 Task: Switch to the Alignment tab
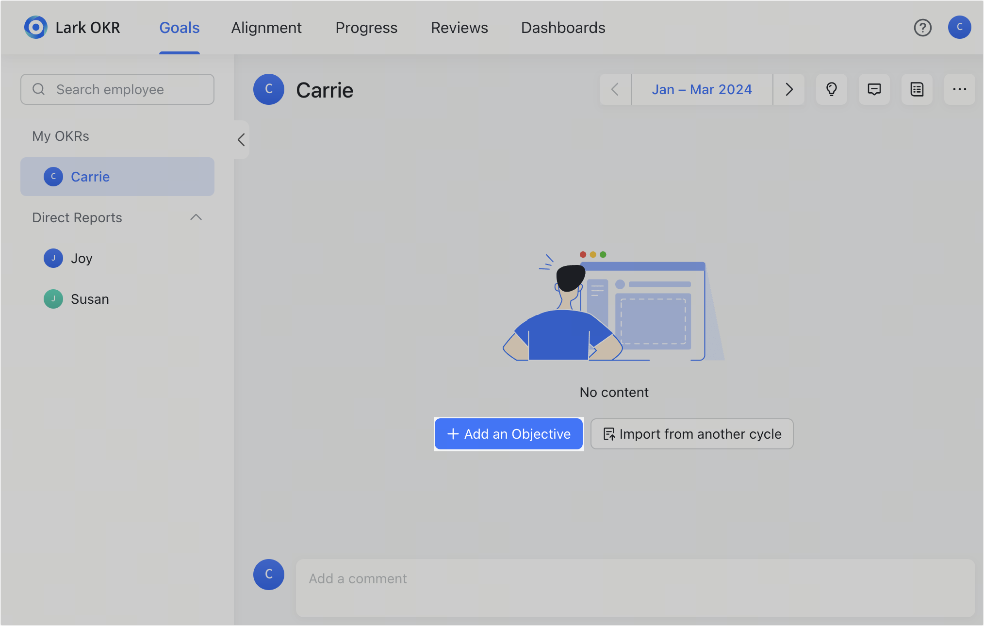click(266, 28)
